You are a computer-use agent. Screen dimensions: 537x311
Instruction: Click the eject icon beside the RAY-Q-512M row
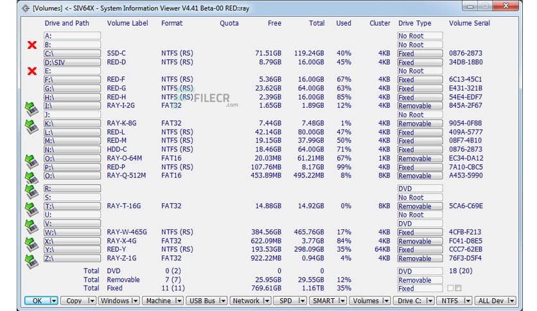(x=31, y=178)
